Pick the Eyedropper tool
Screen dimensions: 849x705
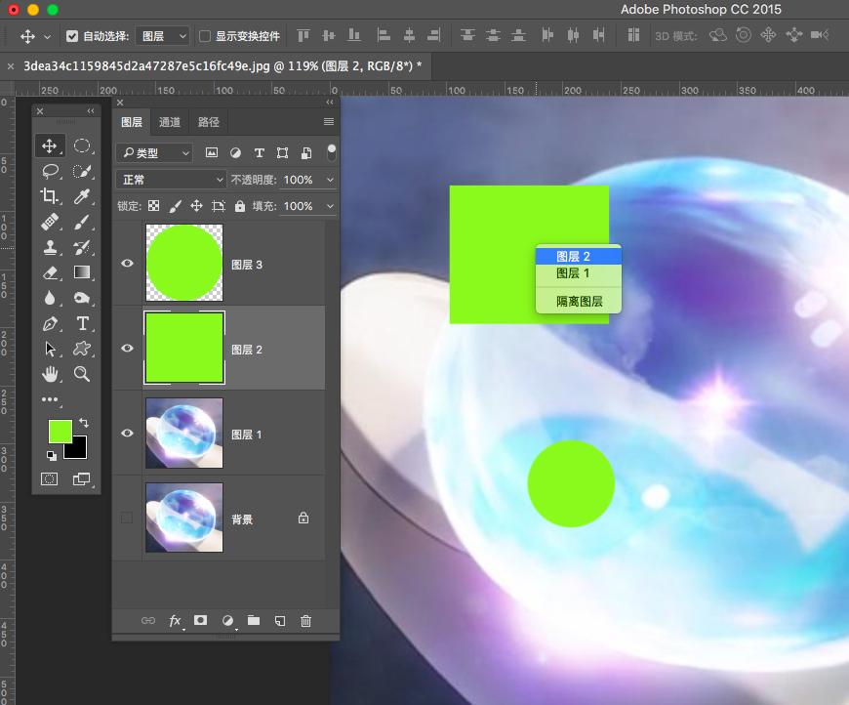[x=82, y=197]
